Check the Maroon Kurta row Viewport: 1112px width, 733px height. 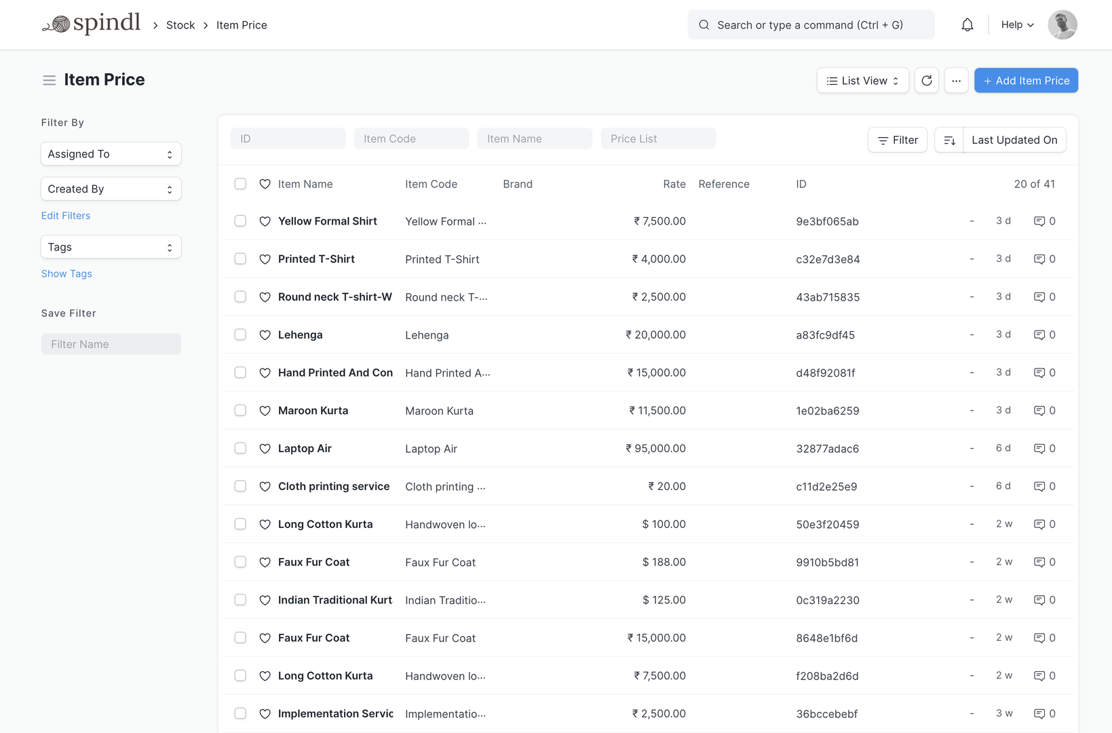click(240, 411)
